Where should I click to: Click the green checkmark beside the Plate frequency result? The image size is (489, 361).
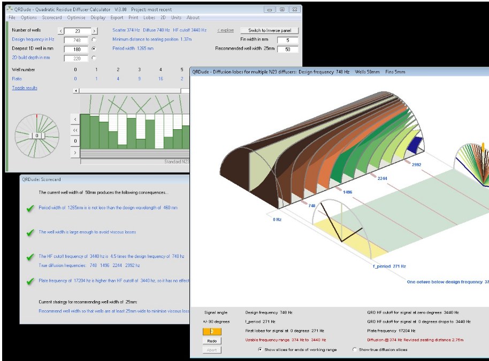[x=30, y=281]
